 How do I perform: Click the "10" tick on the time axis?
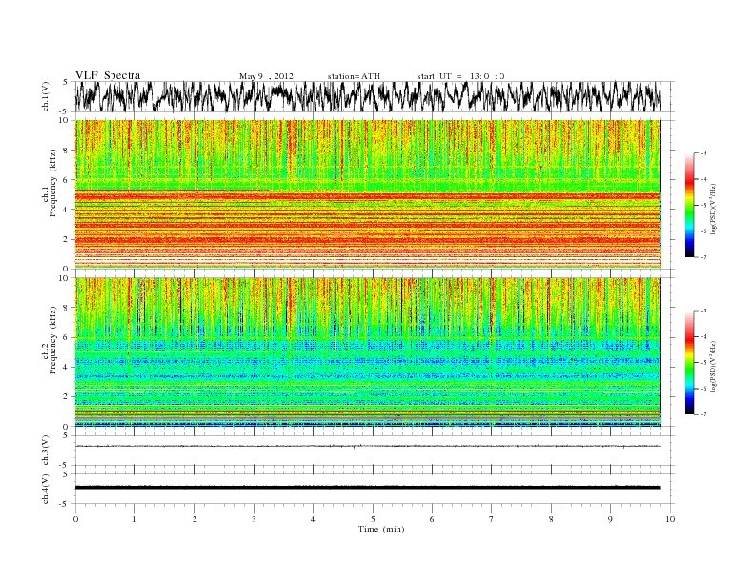click(670, 519)
